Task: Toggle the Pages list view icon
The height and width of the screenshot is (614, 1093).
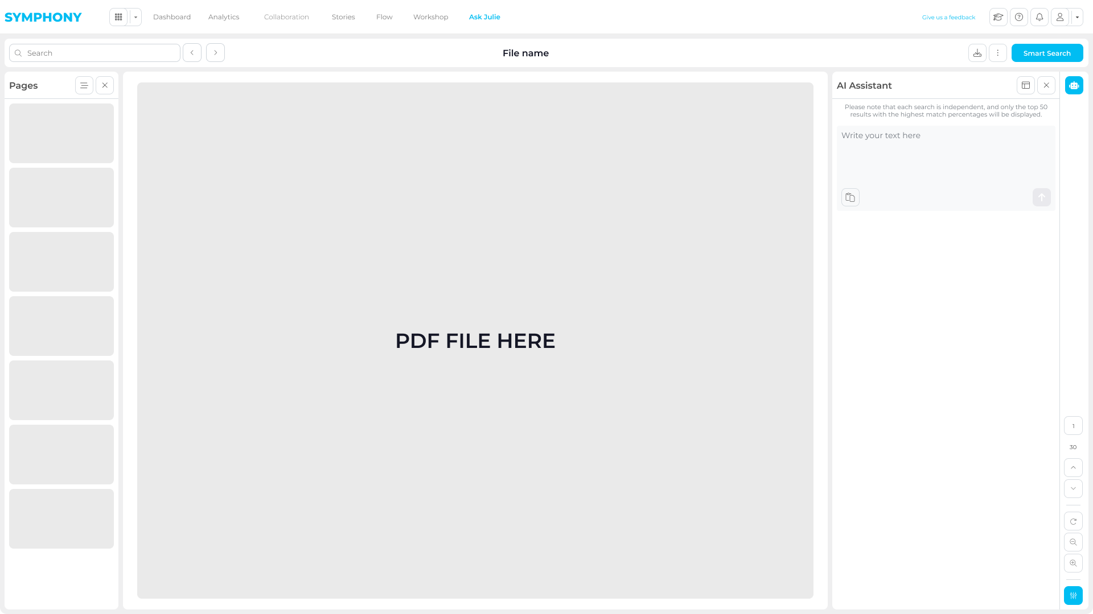Action: (84, 85)
